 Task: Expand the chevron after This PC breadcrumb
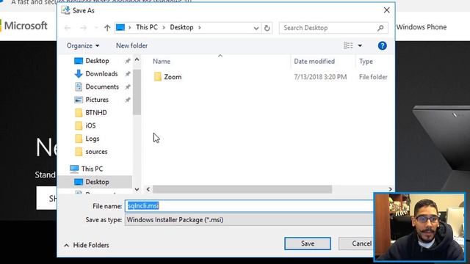[x=164, y=28]
